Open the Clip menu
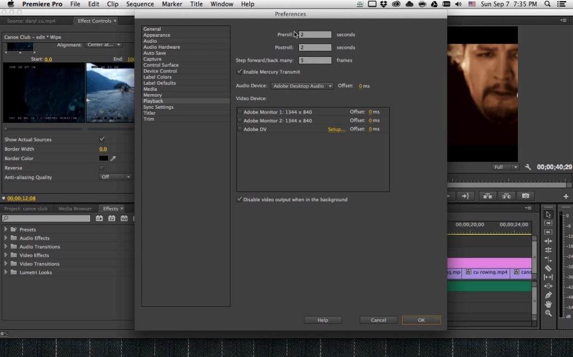 112,4
